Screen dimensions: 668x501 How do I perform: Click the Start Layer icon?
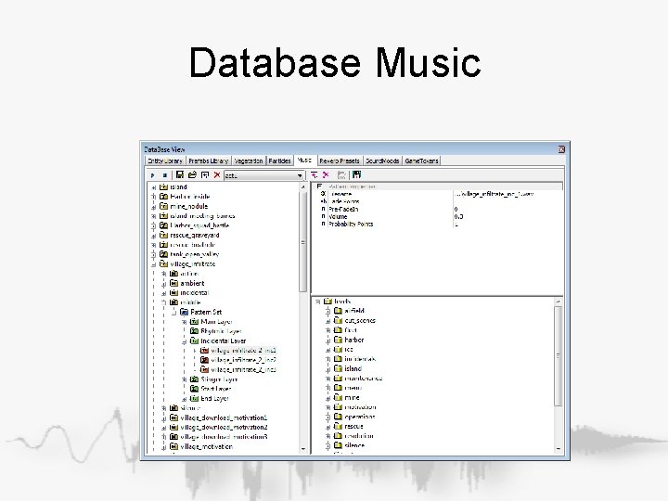(194, 389)
